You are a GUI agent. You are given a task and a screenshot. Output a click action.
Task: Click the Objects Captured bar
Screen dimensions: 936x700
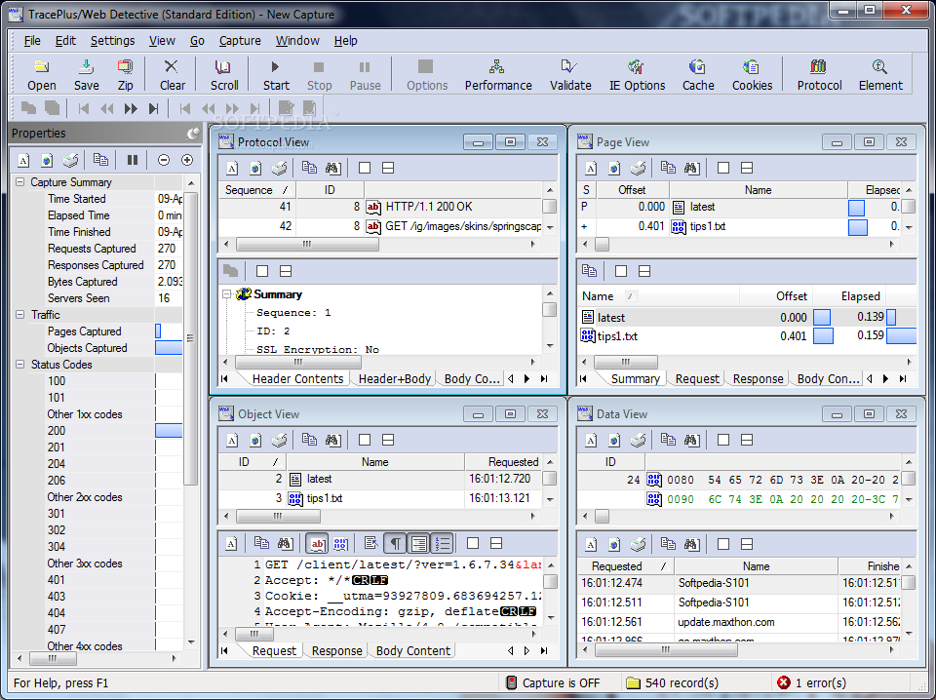169,348
